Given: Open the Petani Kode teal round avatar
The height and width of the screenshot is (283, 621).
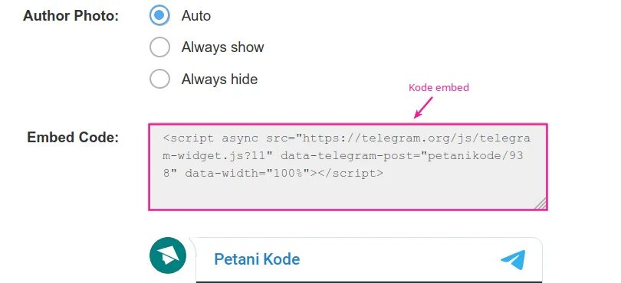Looking at the screenshot, I should point(168,255).
